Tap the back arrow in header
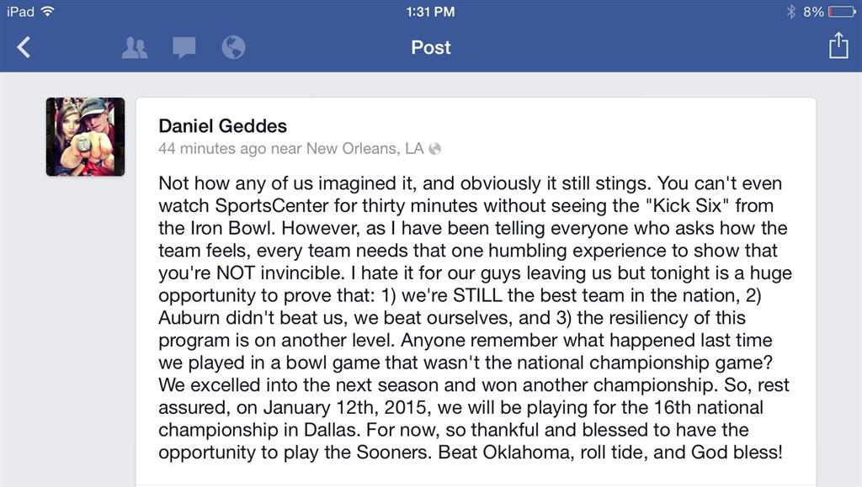862x487 pixels. (24, 47)
